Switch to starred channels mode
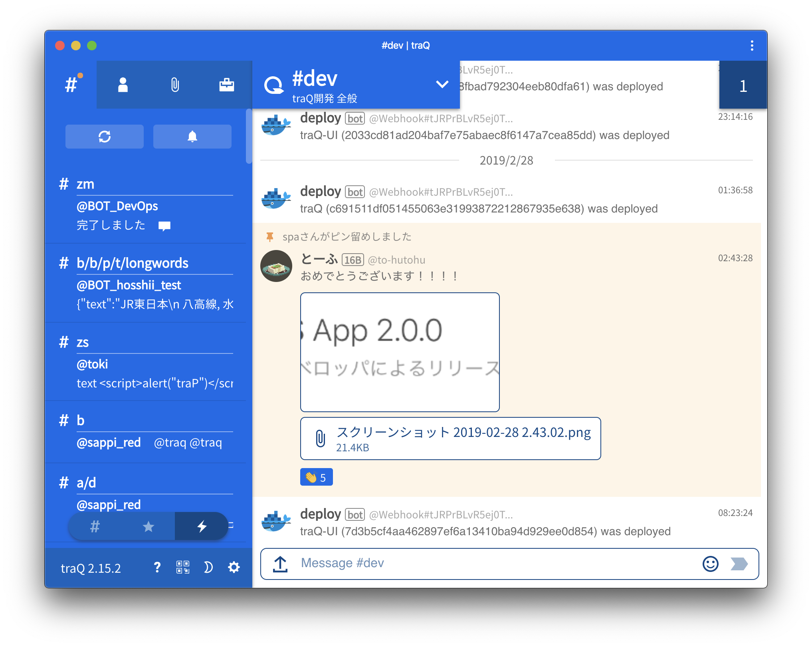 tap(148, 526)
